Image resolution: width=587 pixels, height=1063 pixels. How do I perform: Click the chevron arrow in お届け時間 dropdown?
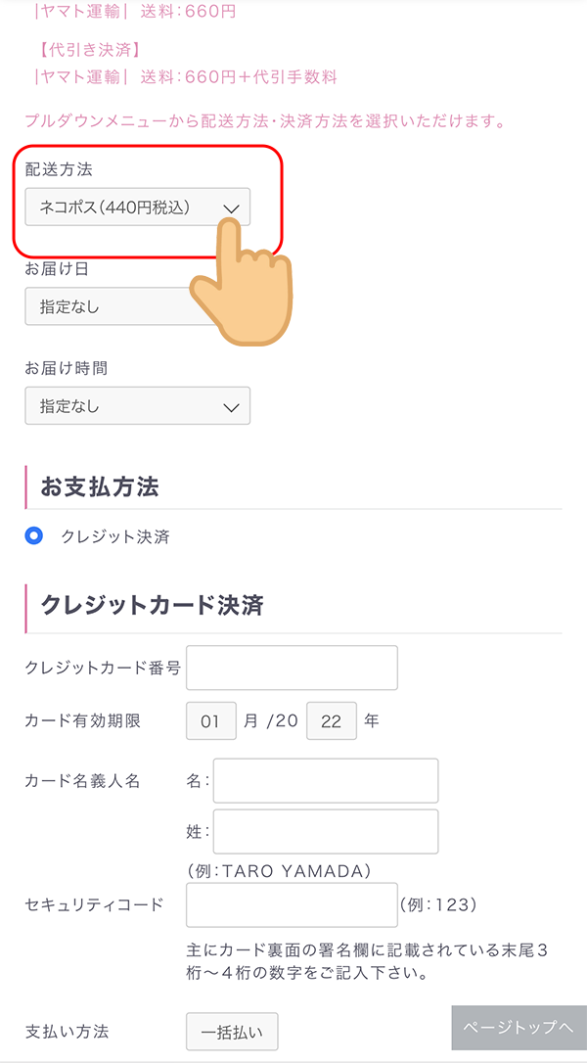tap(232, 407)
